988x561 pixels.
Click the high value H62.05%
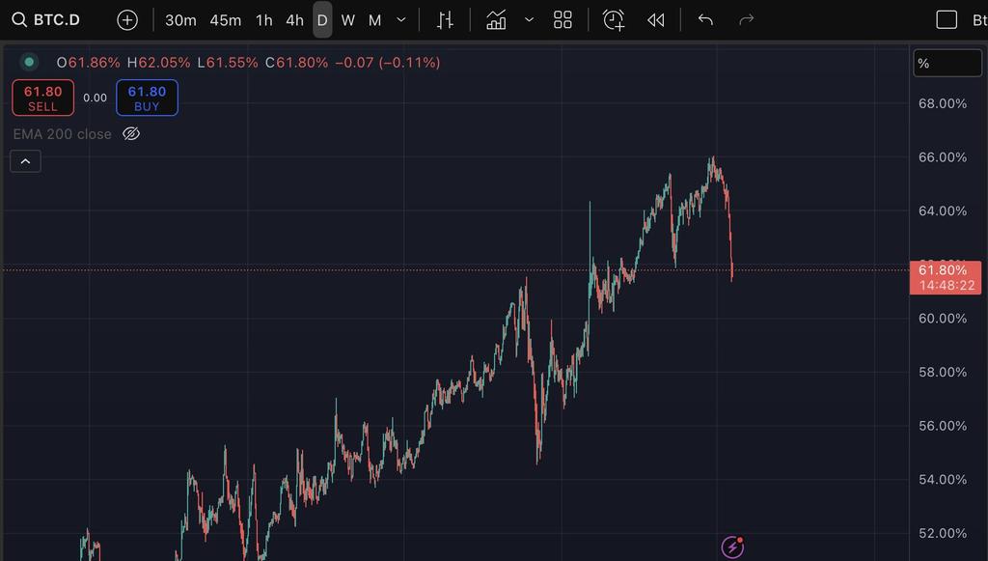coord(159,63)
